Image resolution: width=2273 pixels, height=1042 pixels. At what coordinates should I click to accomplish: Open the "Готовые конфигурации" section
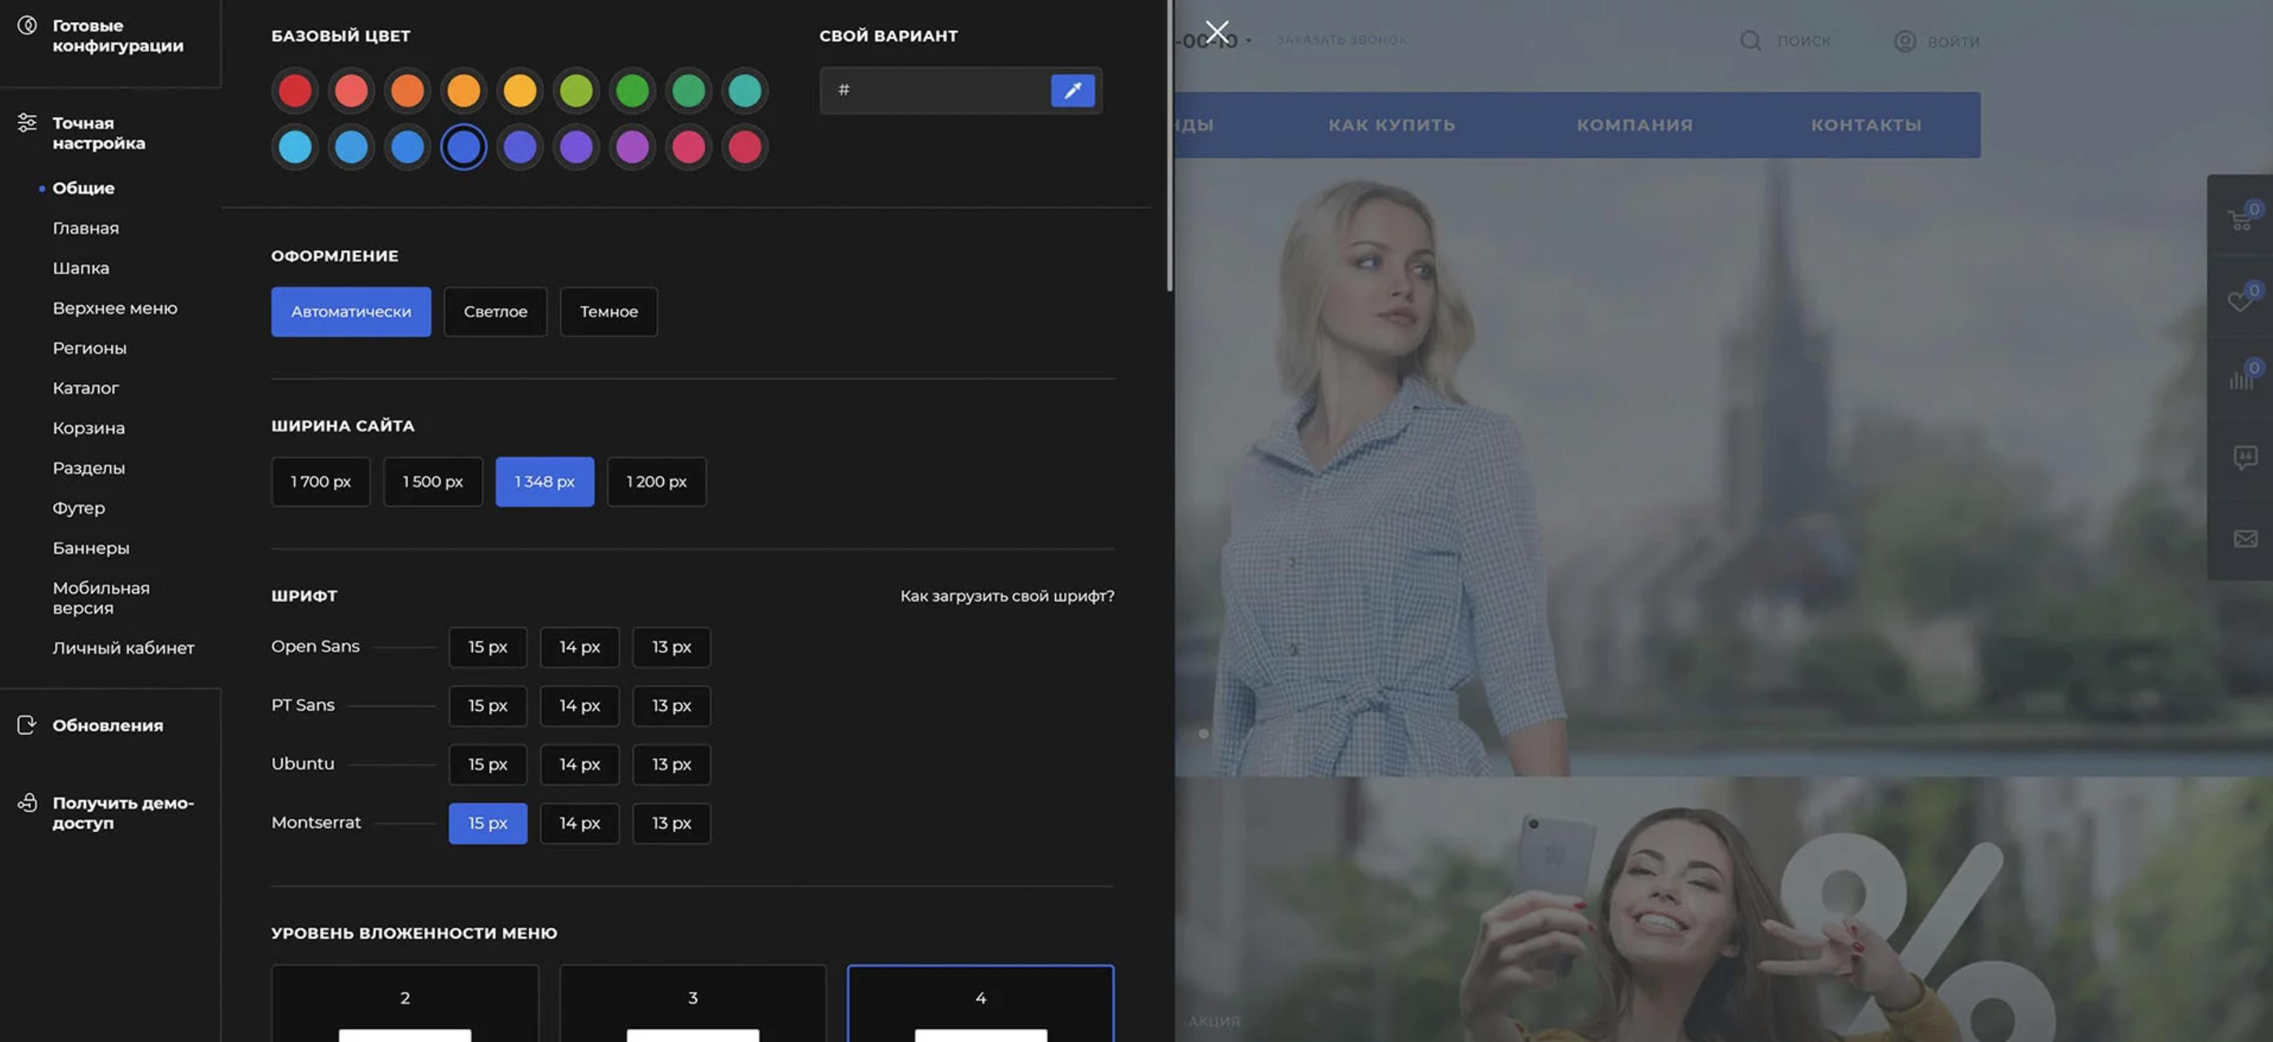(x=118, y=35)
